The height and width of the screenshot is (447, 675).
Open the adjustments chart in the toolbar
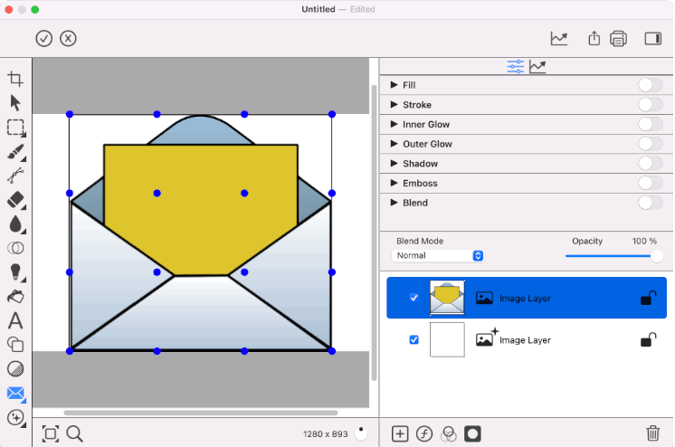pyautogui.click(x=559, y=38)
